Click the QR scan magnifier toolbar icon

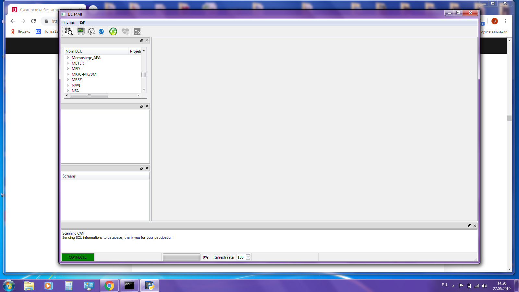coord(69,31)
